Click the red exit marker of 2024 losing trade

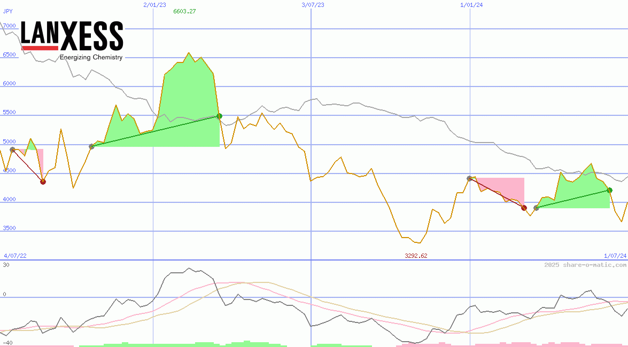[524, 208]
